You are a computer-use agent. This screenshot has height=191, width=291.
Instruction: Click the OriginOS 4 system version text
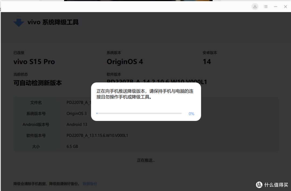[125, 62]
